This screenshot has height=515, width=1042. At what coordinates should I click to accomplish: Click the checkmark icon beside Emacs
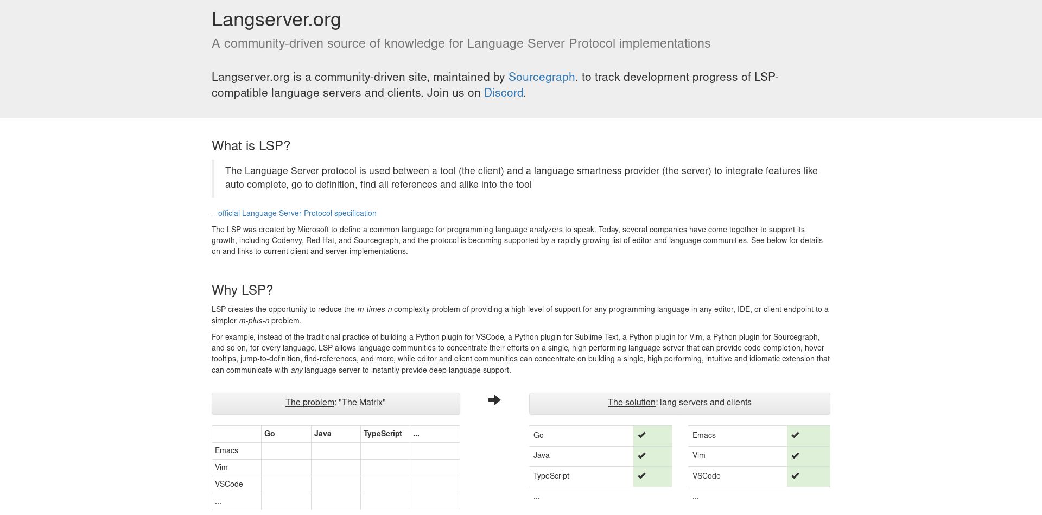tap(796, 435)
